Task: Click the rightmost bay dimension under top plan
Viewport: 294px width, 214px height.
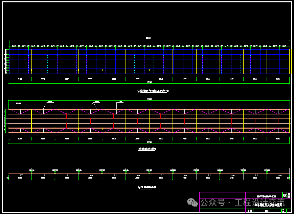Action: click(278, 79)
